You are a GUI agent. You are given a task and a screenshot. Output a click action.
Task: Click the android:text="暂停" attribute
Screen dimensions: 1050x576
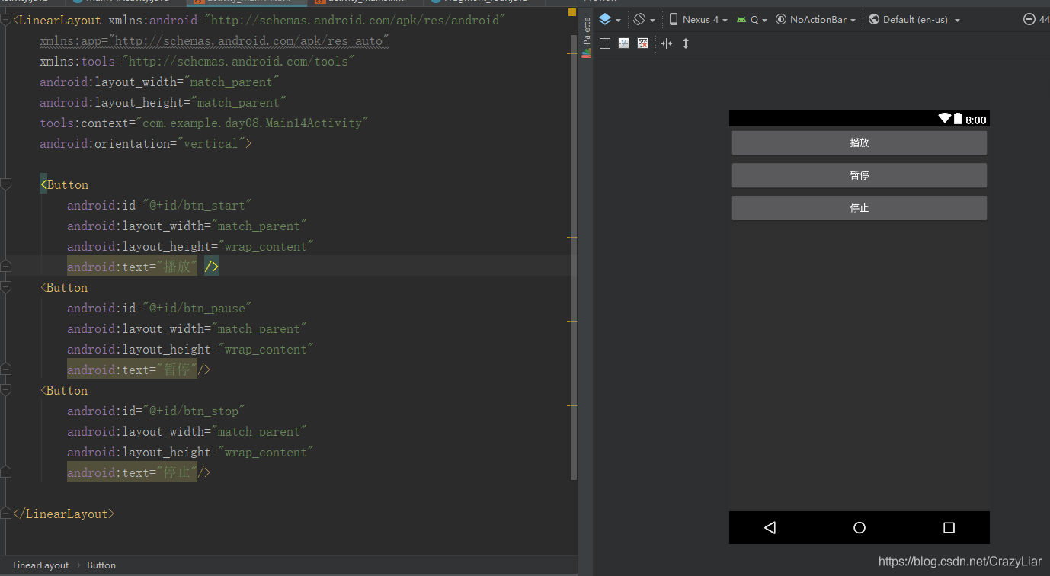pos(132,370)
